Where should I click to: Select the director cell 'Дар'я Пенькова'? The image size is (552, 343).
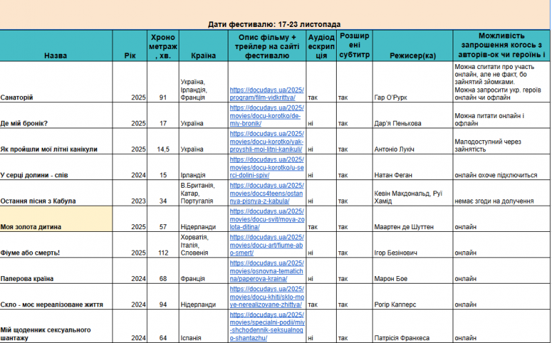(x=413, y=115)
